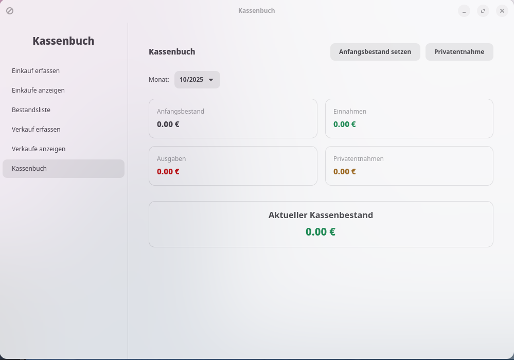Click the Anfangsbestand card
The width and height of the screenshot is (514, 360).
pos(233,119)
